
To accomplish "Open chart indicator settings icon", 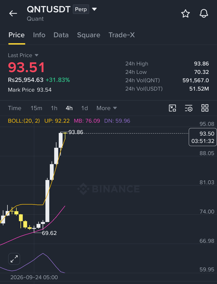I will pyautogui.click(x=189, y=108).
